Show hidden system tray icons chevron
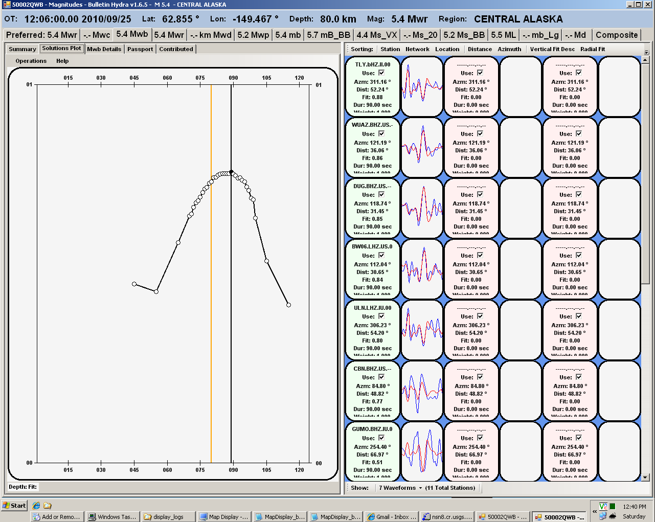 click(x=595, y=511)
